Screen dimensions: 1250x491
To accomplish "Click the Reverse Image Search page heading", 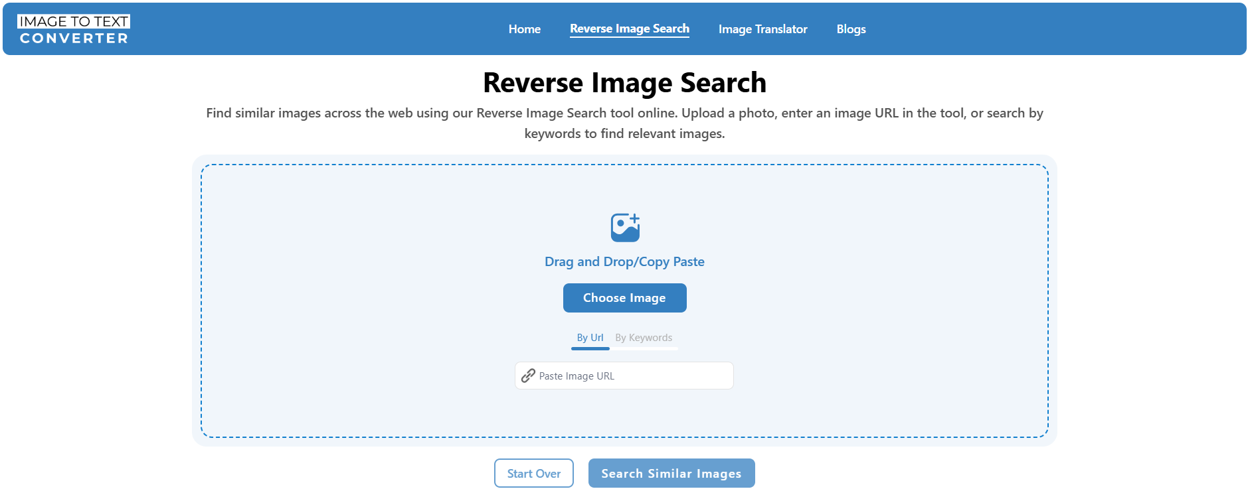I will click(x=624, y=83).
